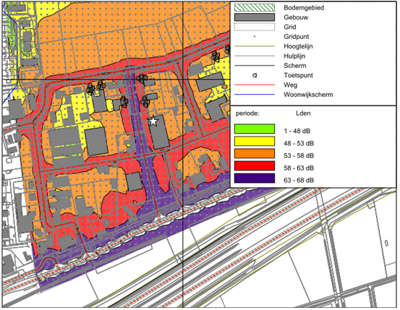
Task: Pick the yellow 48 - 53 dB swatch
Action: click(x=255, y=141)
